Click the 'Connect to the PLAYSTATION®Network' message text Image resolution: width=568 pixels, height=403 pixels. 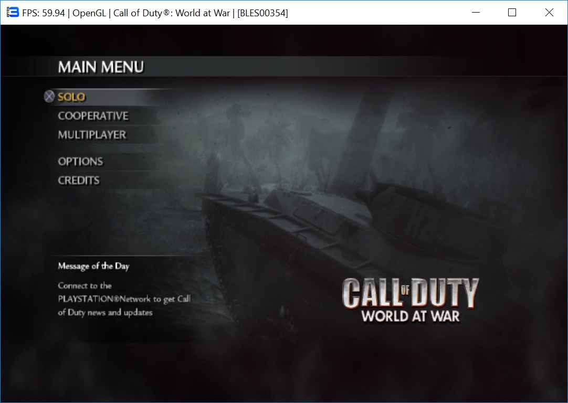(x=124, y=299)
